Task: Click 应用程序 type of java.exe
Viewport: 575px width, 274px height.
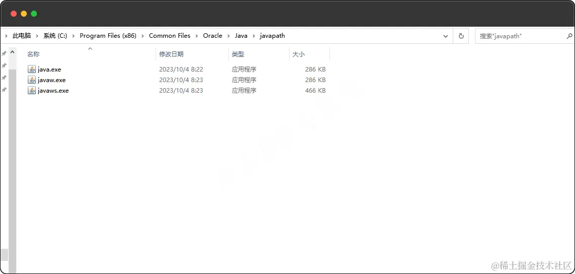Action: [244, 70]
